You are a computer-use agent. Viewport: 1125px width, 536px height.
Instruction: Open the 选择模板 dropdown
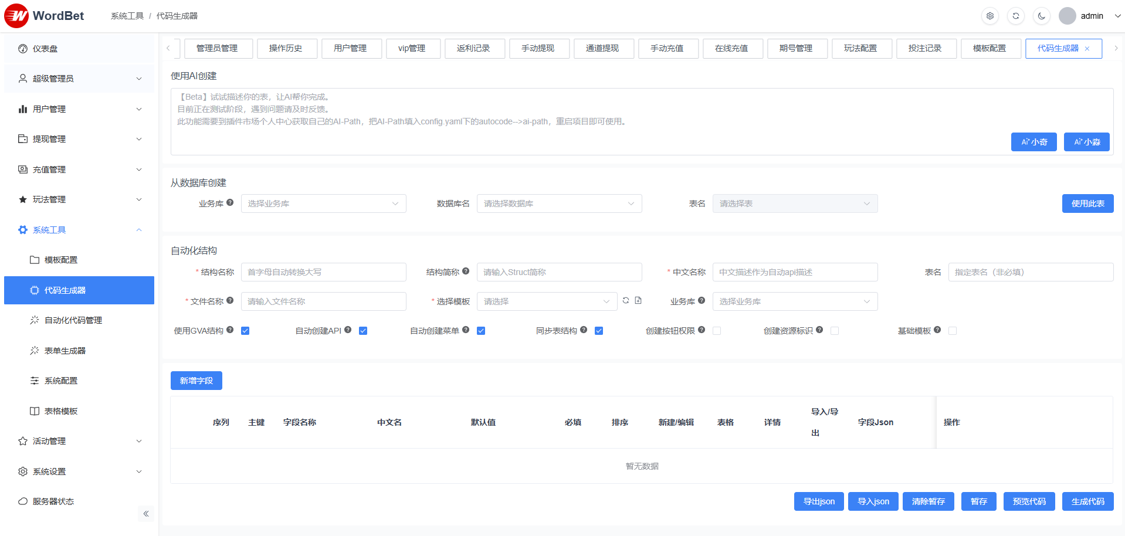pos(547,301)
